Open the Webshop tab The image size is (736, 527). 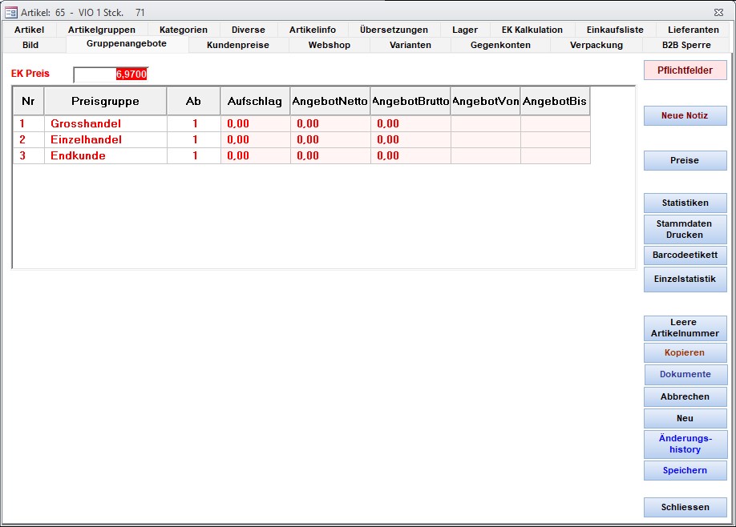pyautogui.click(x=330, y=45)
